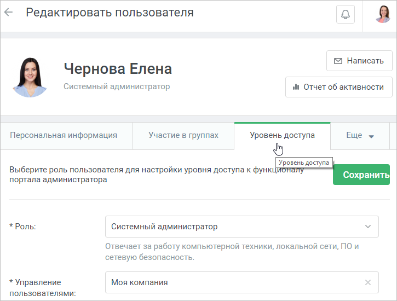Click the Сохранить button
Screen dimensions: 397x301
(361, 175)
